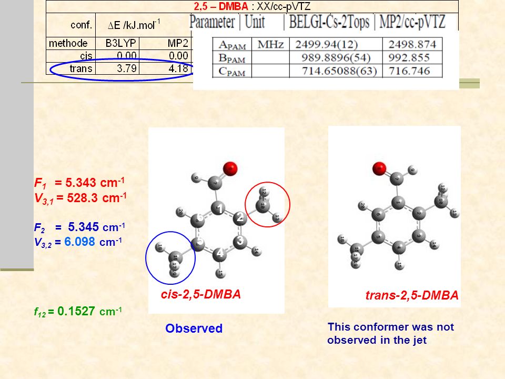Click the 'ΔE /kJ.mol-1' header cell
This screenshot has height=379, width=505.
click(134, 25)
